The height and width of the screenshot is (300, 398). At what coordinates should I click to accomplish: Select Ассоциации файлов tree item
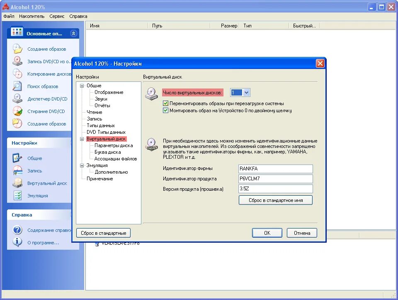coord(116,159)
